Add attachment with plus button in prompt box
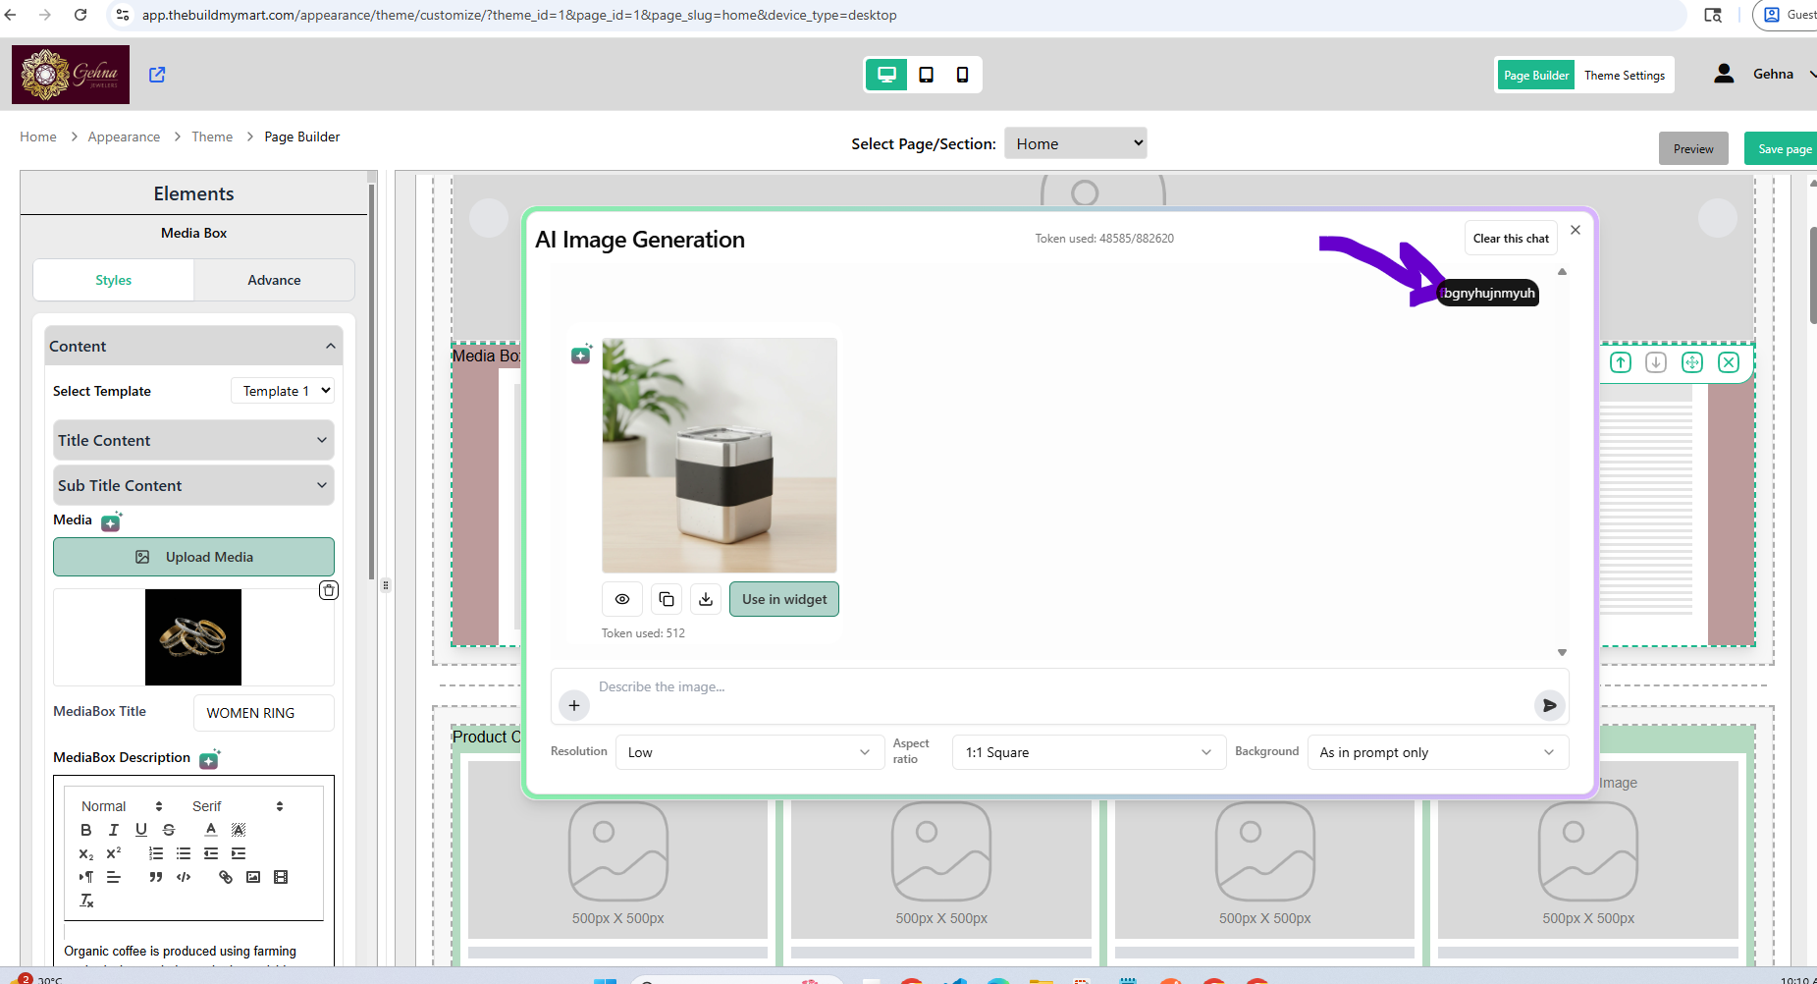The width and height of the screenshot is (1817, 984). tap(574, 705)
